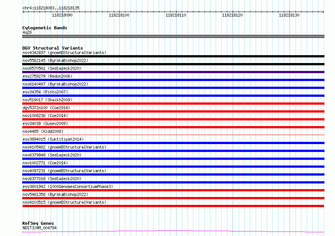Image resolution: width=335 pixels, height=236 pixels.
Task: Click the blue bar for nsv1002771
Action: (173, 167)
